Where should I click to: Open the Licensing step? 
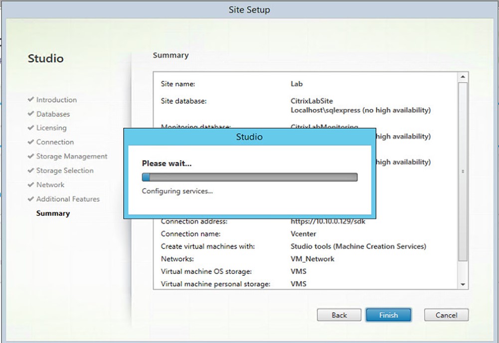coord(51,128)
